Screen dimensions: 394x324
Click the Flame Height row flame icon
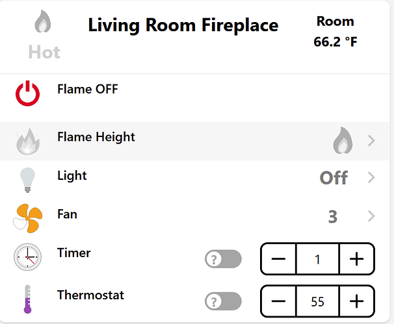click(x=27, y=141)
